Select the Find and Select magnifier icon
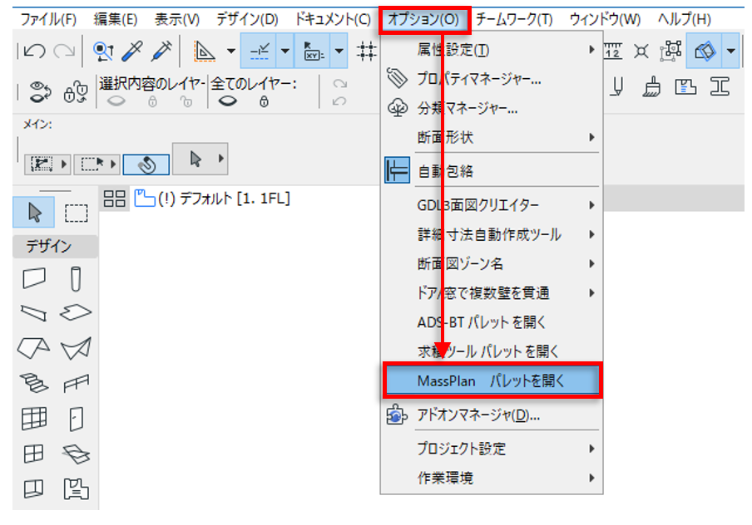 tap(103, 51)
